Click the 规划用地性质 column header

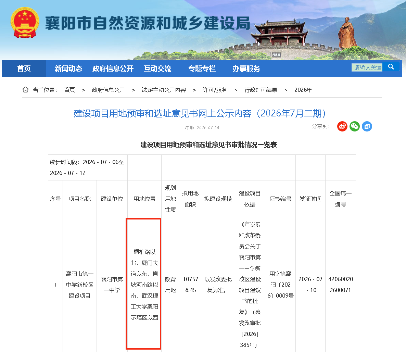170,199
